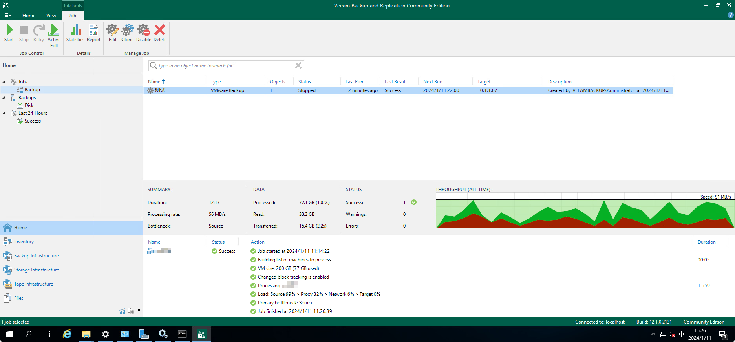The height and width of the screenshot is (342, 735).
Task: Sort jobs by Target column
Action: 484,82
